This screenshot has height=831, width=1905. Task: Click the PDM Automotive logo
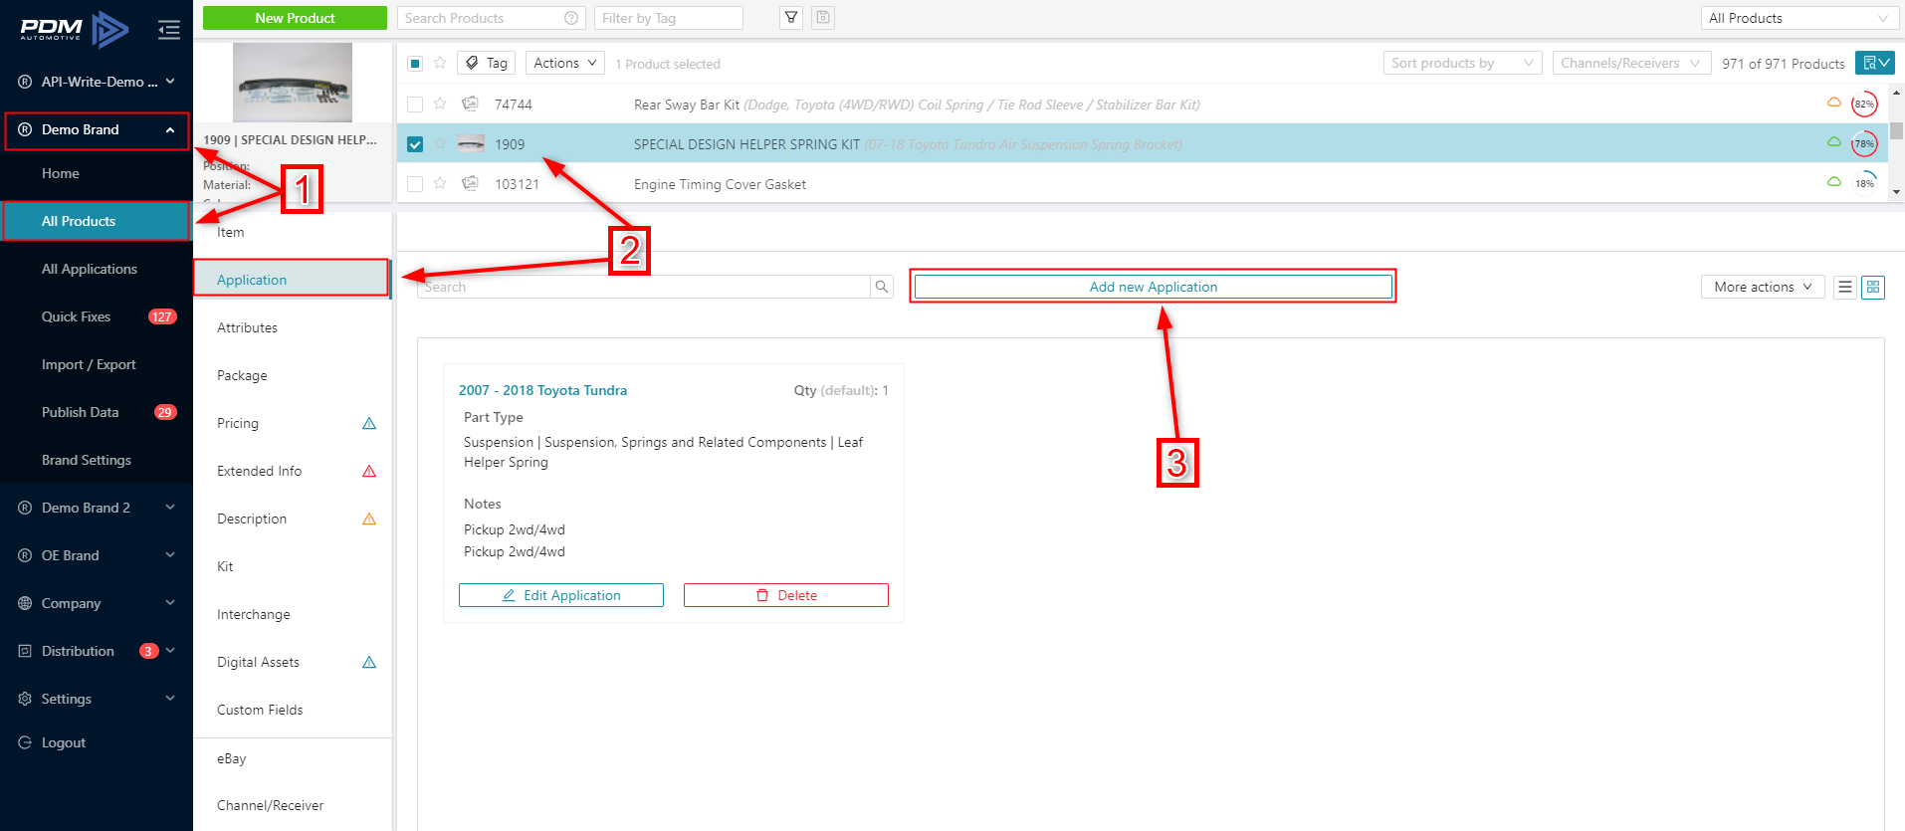(75, 30)
